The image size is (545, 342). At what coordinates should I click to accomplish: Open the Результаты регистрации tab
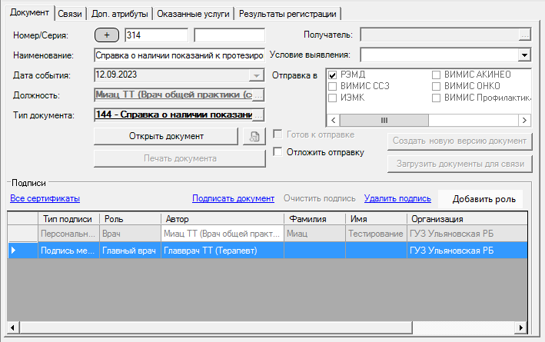[288, 14]
